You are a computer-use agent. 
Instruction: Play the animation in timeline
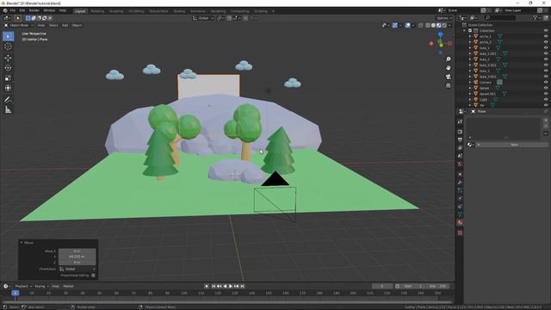pyautogui.click(x=231, y=286)
